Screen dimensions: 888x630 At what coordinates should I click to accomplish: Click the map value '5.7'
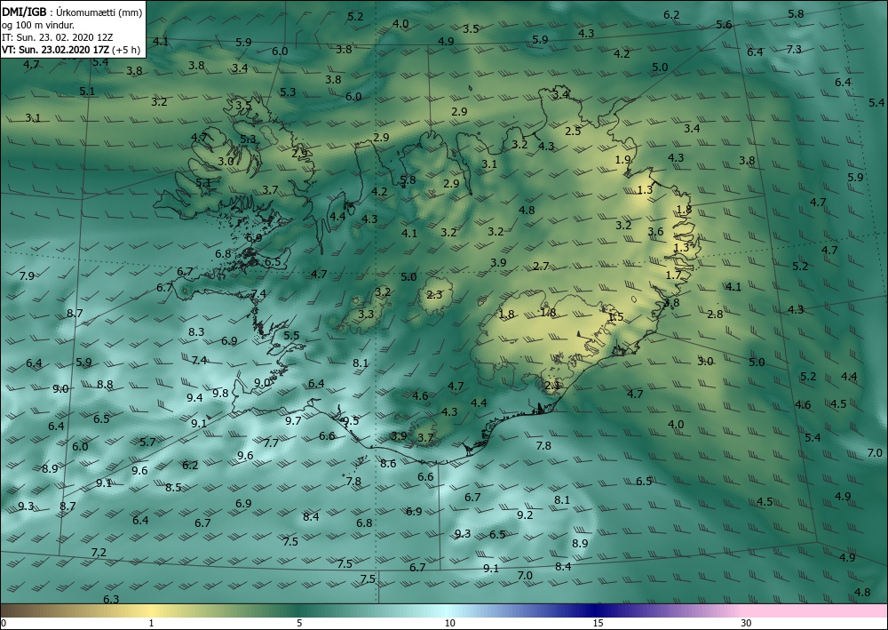pyautogui.click(x=147, y=442)
